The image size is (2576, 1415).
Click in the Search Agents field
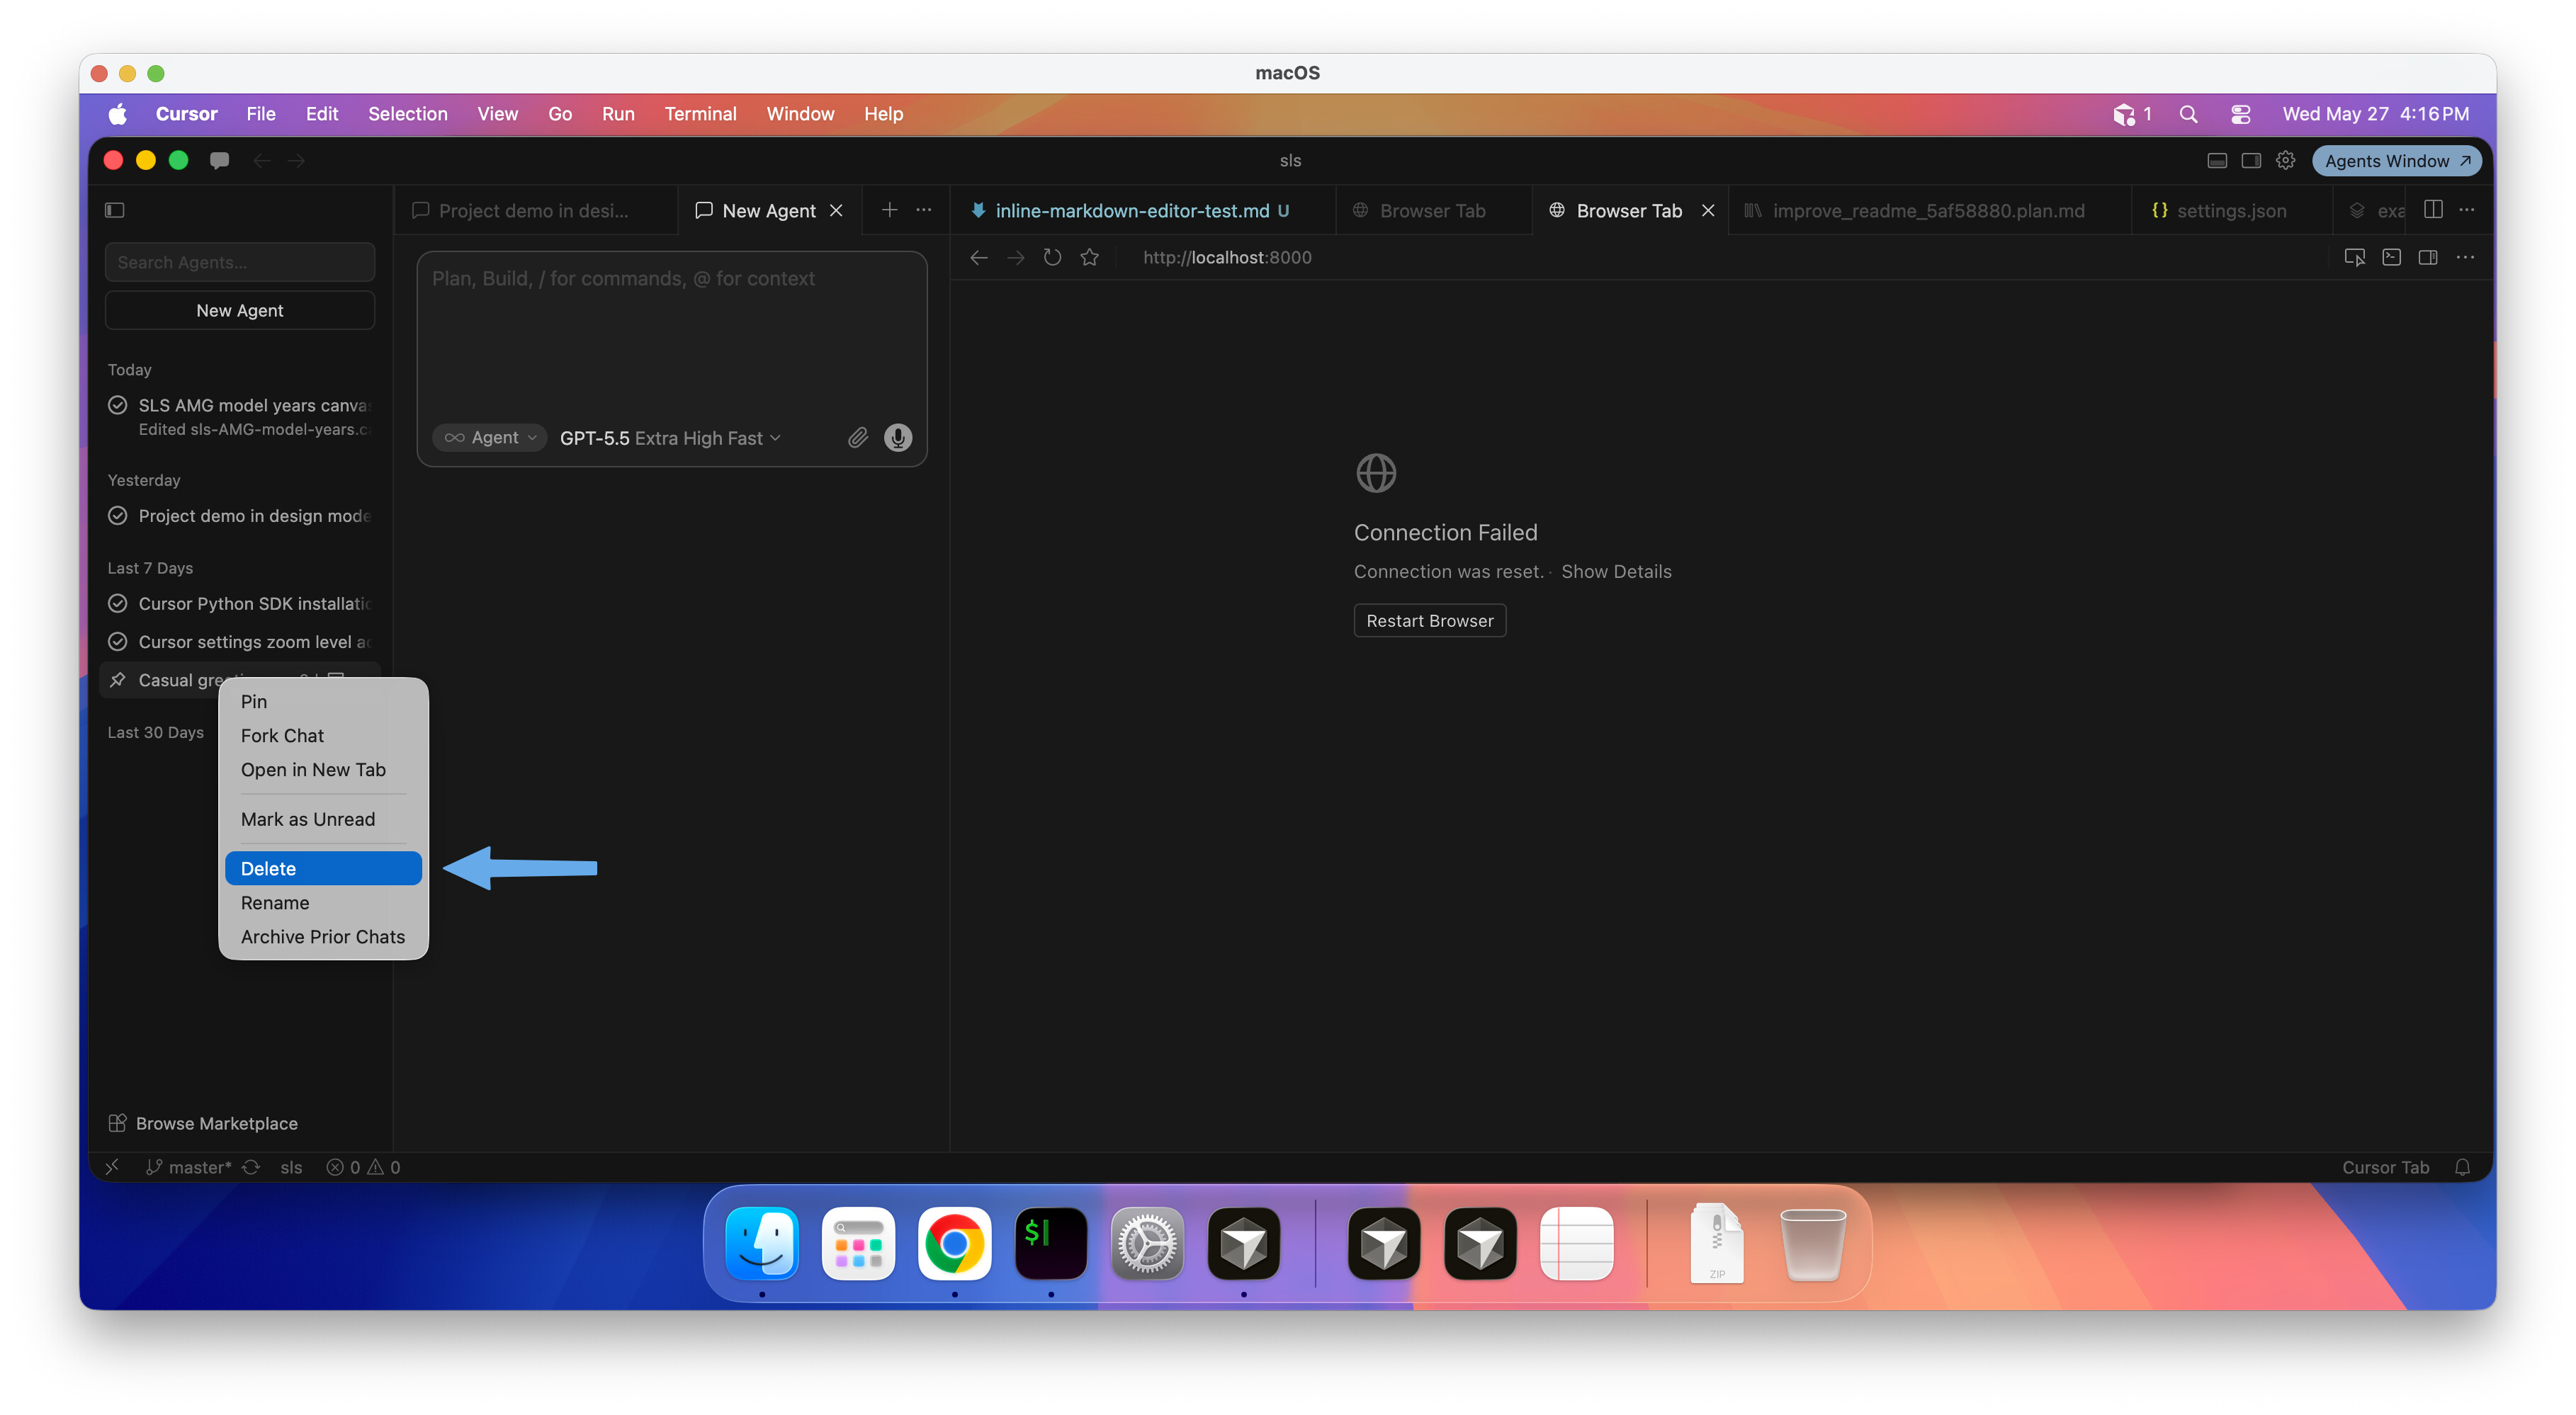[x=240, y=262]
